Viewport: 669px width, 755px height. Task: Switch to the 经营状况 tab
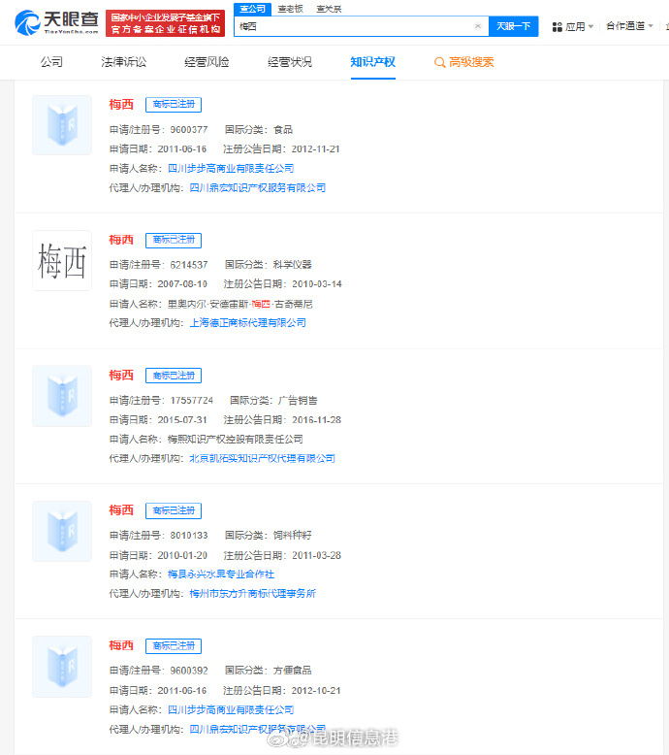[x=290, y=62]
